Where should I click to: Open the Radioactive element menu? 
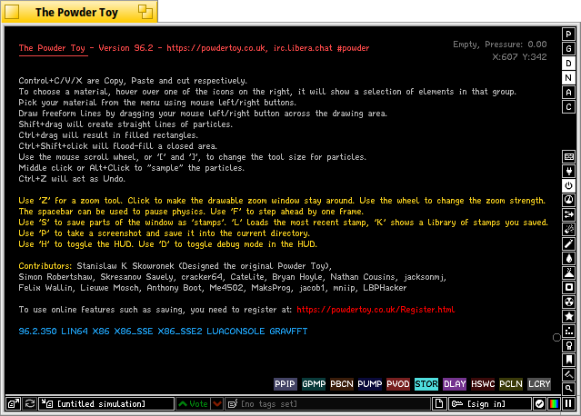(x=569, y=302)
